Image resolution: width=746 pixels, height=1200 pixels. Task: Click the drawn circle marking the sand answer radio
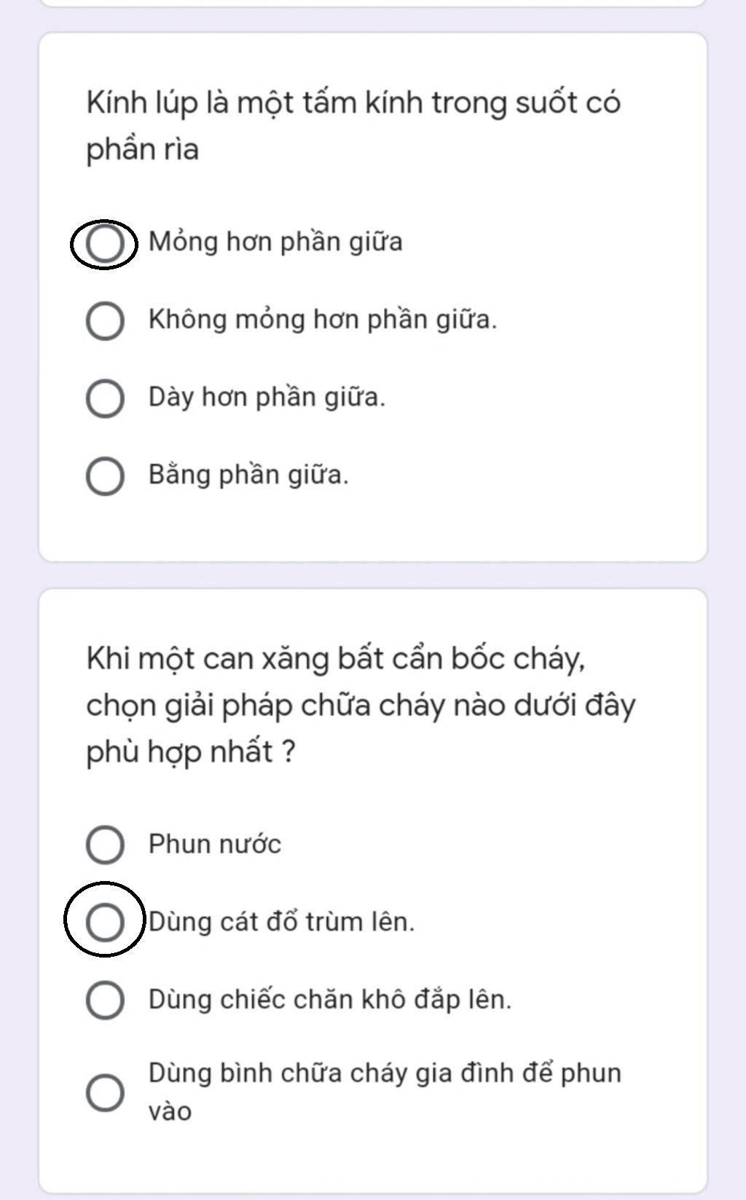(105, 919)
